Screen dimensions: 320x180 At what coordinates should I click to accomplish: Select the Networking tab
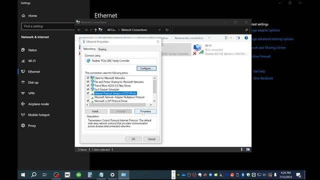pyautogui.click(x=89, y=49)
